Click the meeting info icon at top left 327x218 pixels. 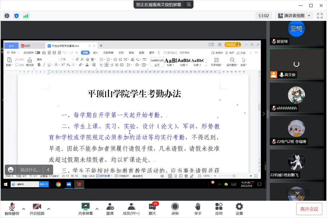(x=7, y=16)
